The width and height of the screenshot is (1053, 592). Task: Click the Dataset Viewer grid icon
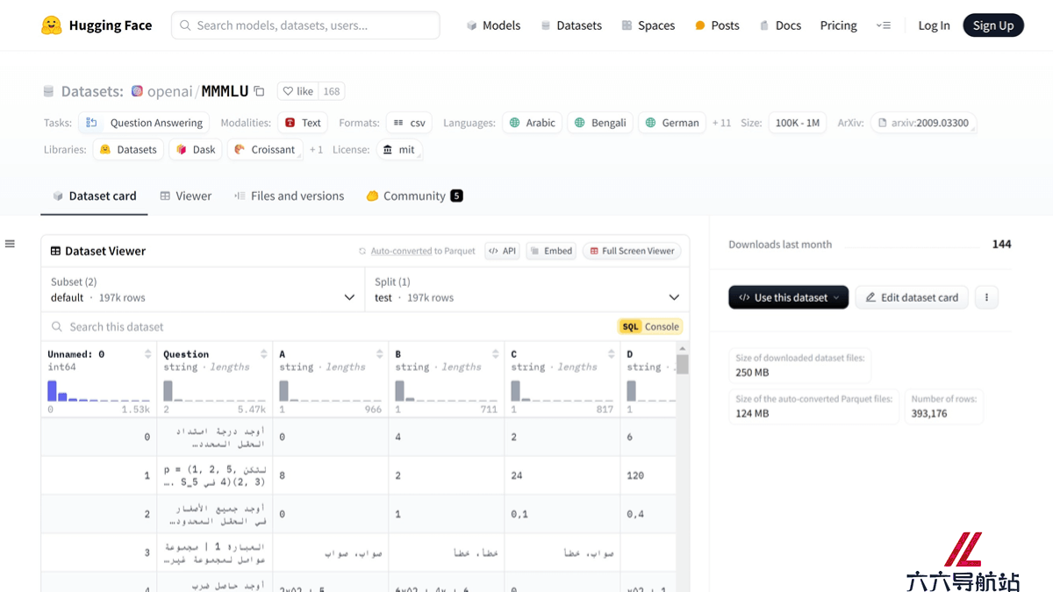(56, 251)
